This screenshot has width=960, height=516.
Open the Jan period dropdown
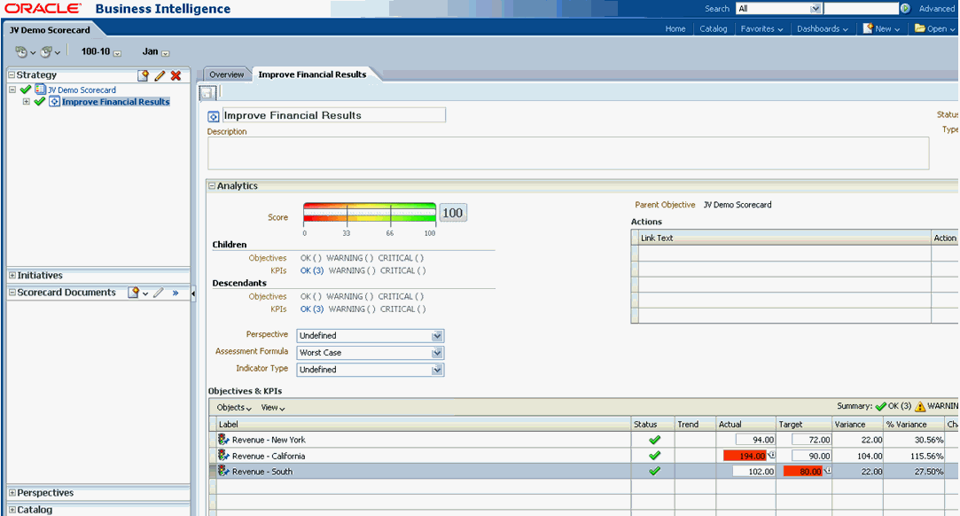(x=165, y=53)
